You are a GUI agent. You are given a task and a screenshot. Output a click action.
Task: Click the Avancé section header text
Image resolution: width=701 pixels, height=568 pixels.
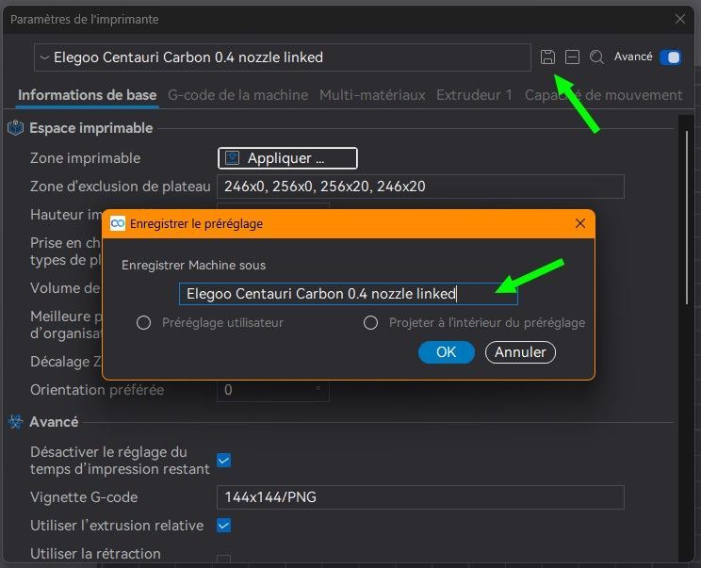tap(54, 421)
